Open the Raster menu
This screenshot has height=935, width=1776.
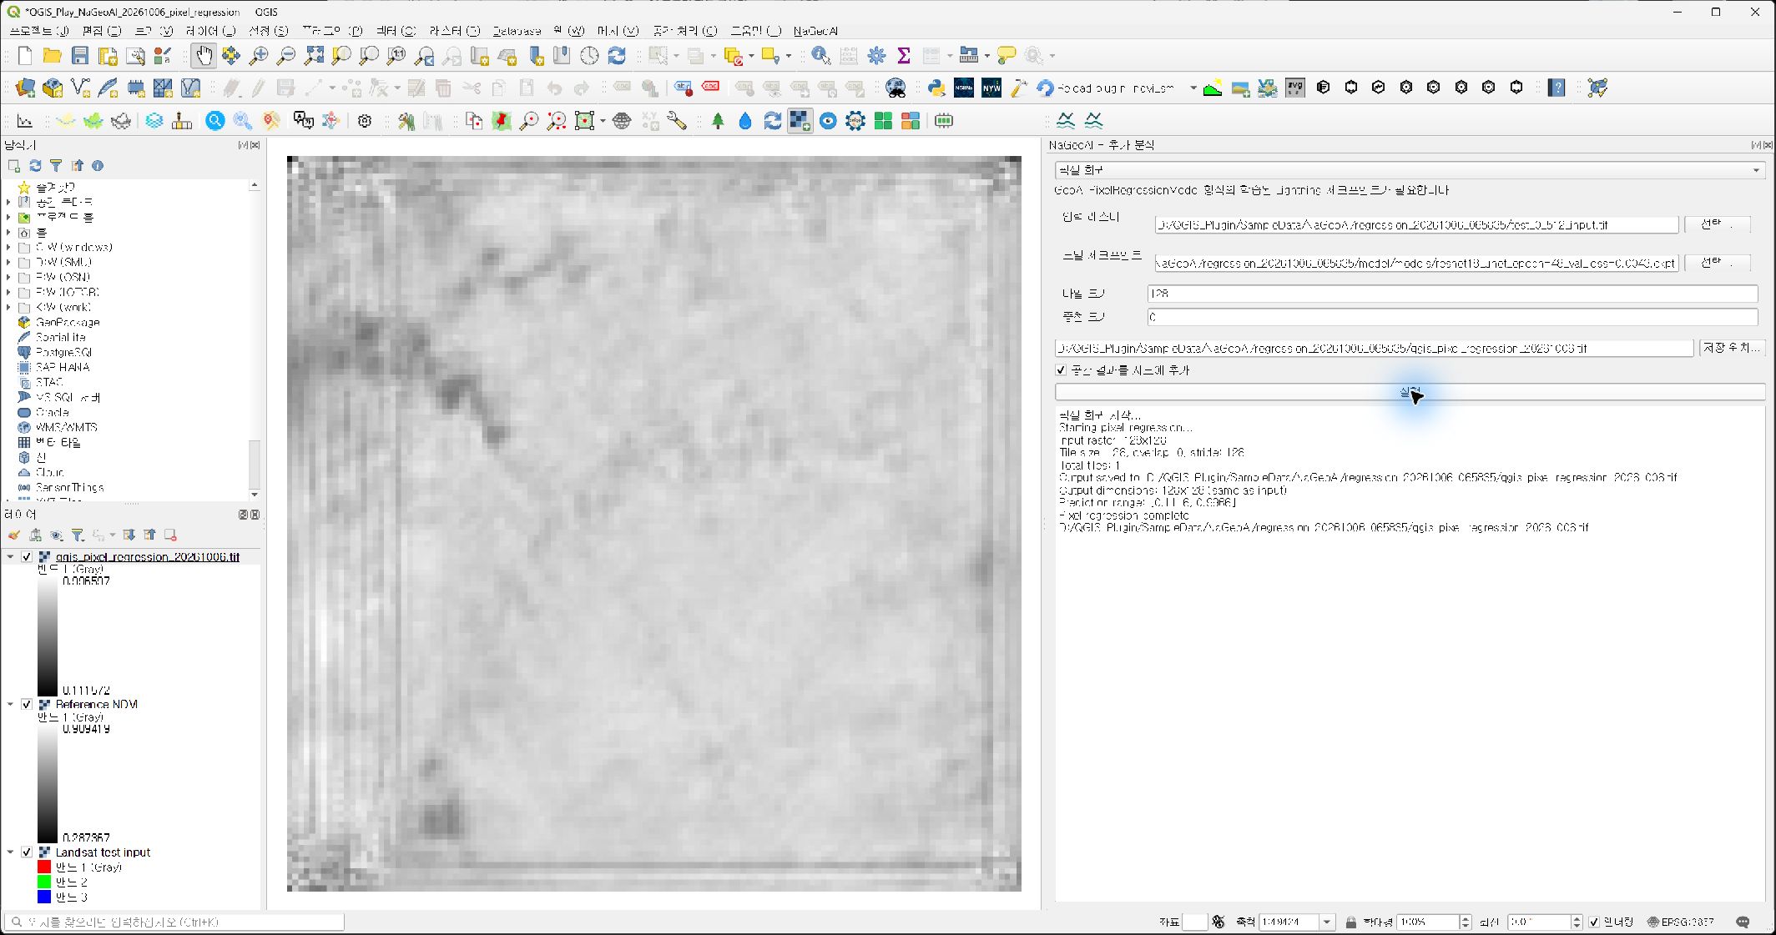[x=454, y=31]
